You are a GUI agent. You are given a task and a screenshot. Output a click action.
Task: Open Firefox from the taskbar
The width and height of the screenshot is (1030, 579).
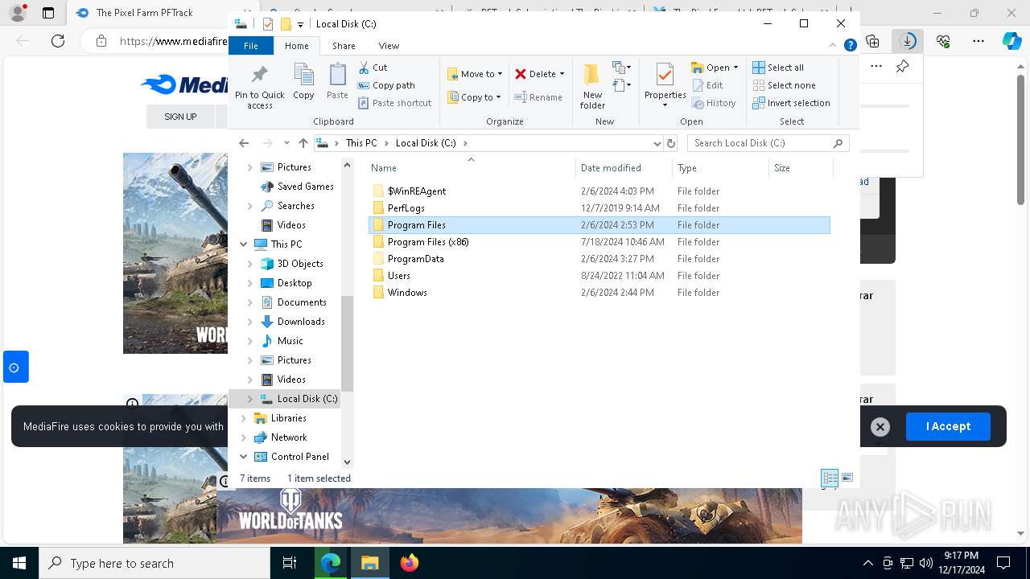click(x=410, y=563)
